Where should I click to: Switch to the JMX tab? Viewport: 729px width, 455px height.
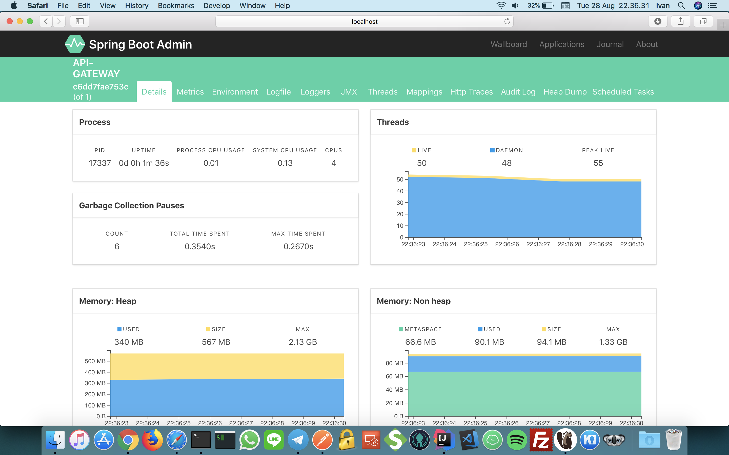349,92
